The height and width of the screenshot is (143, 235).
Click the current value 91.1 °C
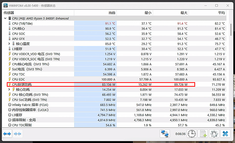pyautogui.click(x=110, y=24)
